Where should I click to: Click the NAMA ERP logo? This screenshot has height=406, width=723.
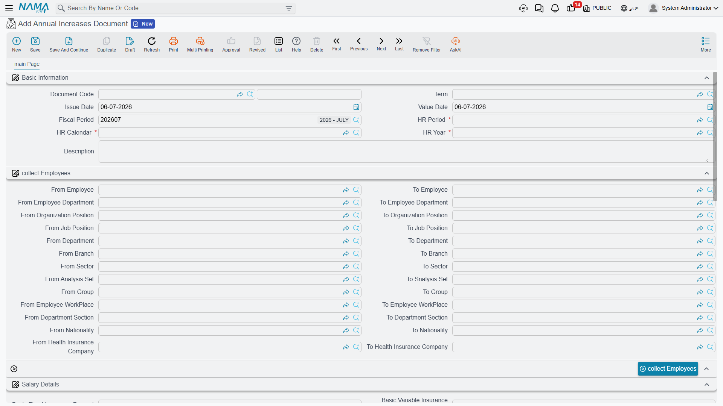pyautogui.click(x=34, y=8)
